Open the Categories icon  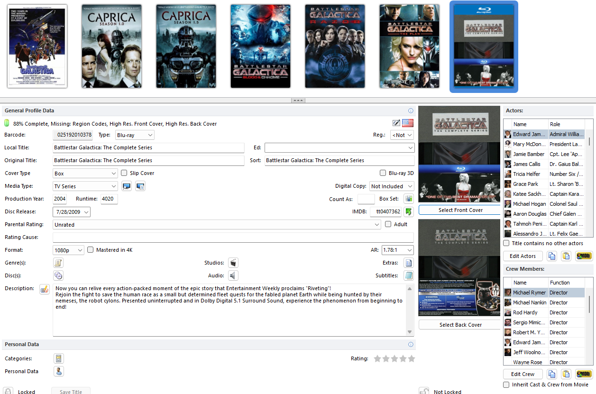(x=59, y=358)
